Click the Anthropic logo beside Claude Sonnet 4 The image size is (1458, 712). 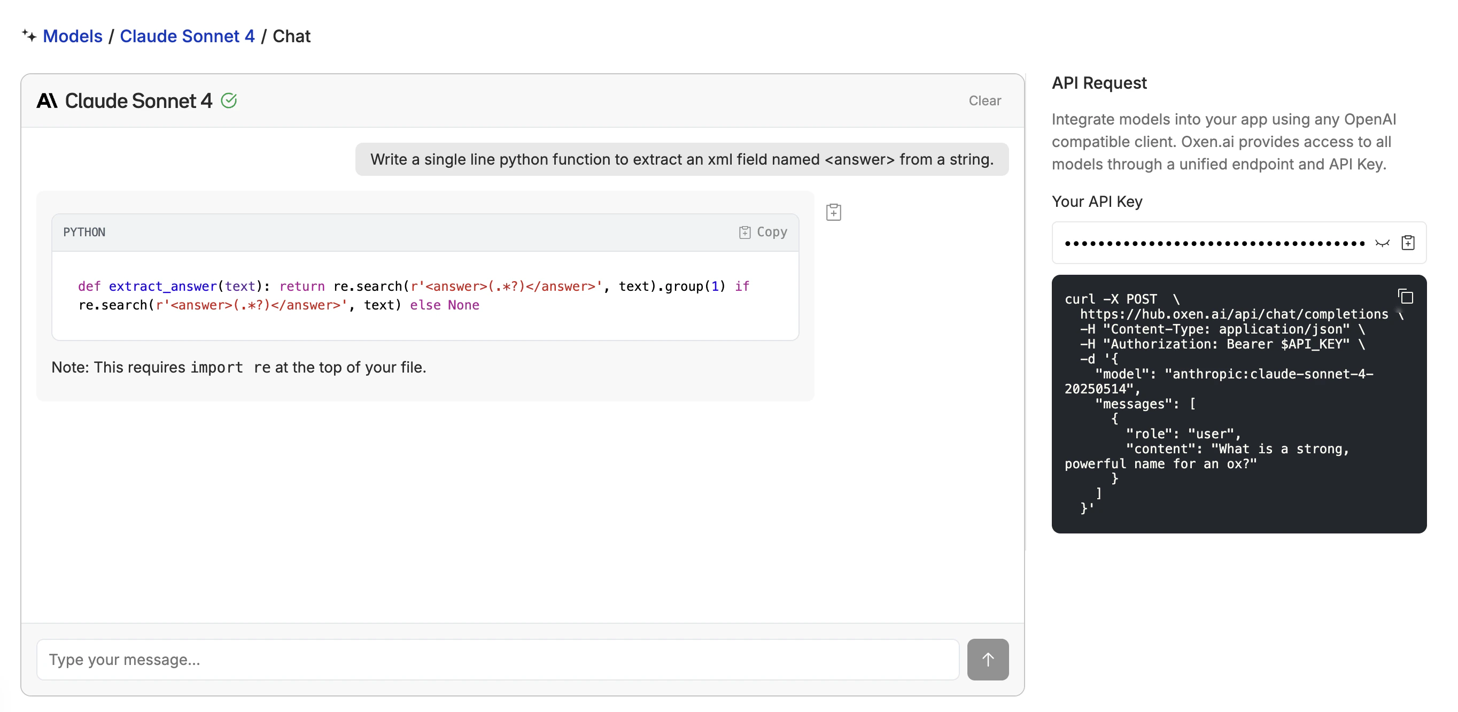click(x=48, y=100)
